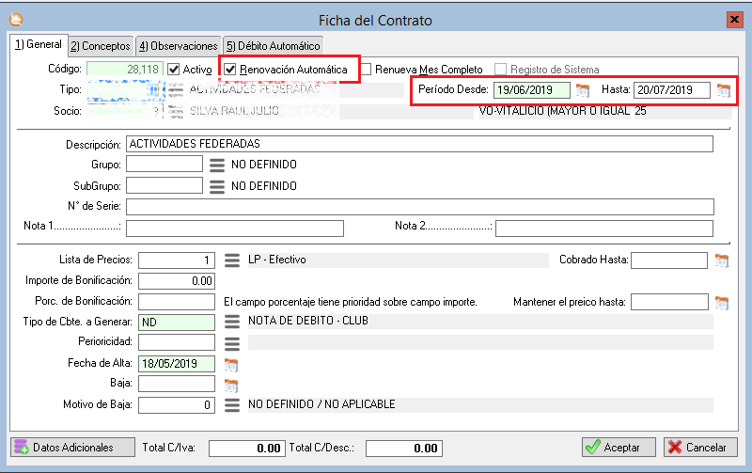Open calendar for Período Desde date
This screenshot has height=473, width=752.
coord(583,90)
